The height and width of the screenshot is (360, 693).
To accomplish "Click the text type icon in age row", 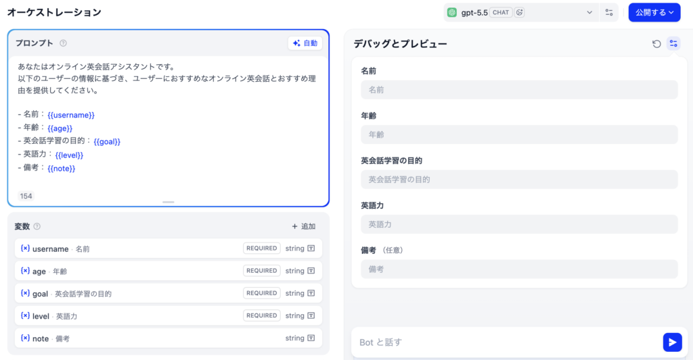I will (311, 271).
